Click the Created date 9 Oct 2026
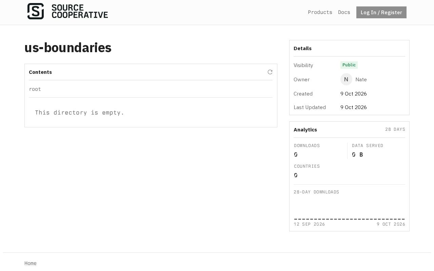 click(354, 94)
